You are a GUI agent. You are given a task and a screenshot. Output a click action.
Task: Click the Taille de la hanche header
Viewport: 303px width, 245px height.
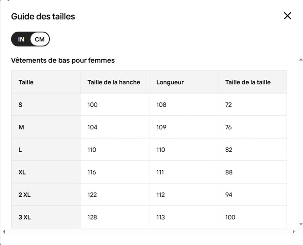tap(113, 82)
